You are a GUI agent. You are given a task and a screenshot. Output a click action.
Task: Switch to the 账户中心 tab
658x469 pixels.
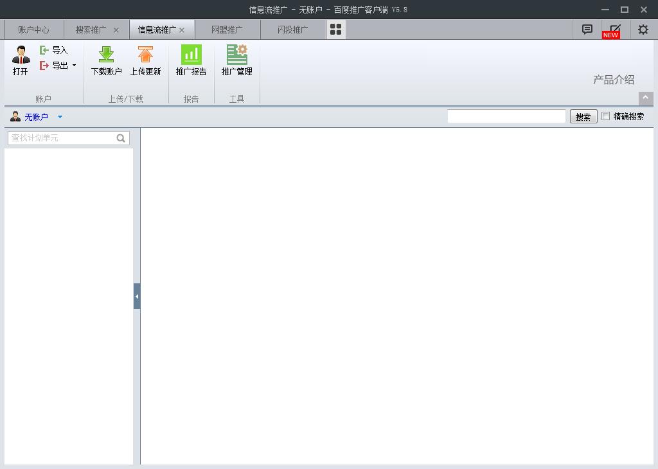tap(33, 30)
